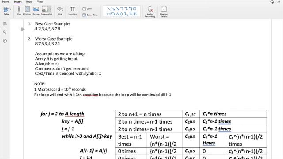This screenshot has width=283, height=159.
Task: Click the text '1,2,3,4,5,6,7,8'
Action: 48,29
